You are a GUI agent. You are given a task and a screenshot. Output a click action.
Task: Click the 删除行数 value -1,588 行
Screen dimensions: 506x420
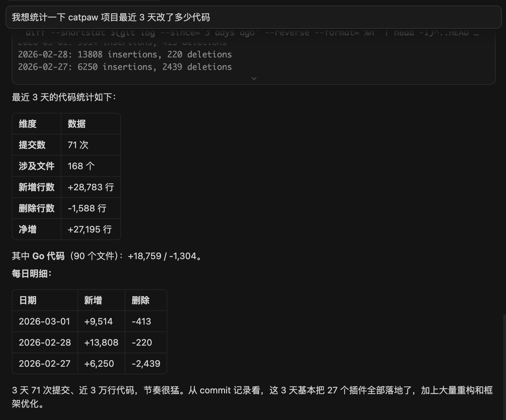pyautogui.click(x=87, y=208)
